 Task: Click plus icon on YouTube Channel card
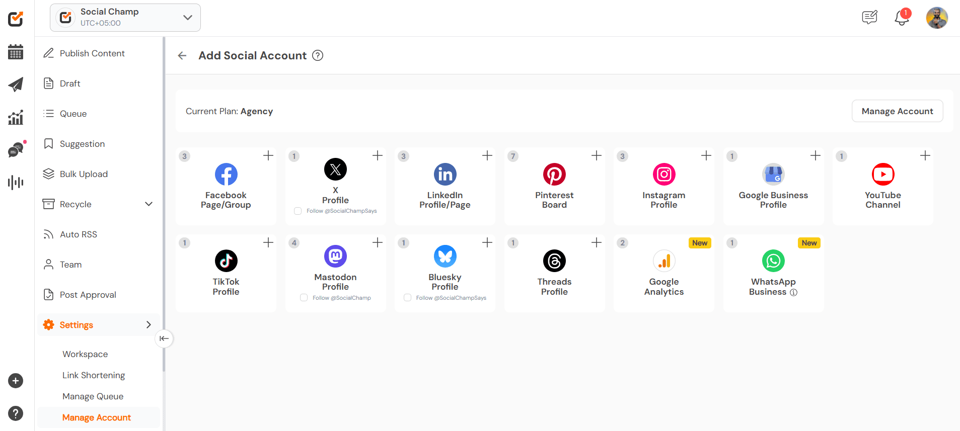click(x=925, y=156)
